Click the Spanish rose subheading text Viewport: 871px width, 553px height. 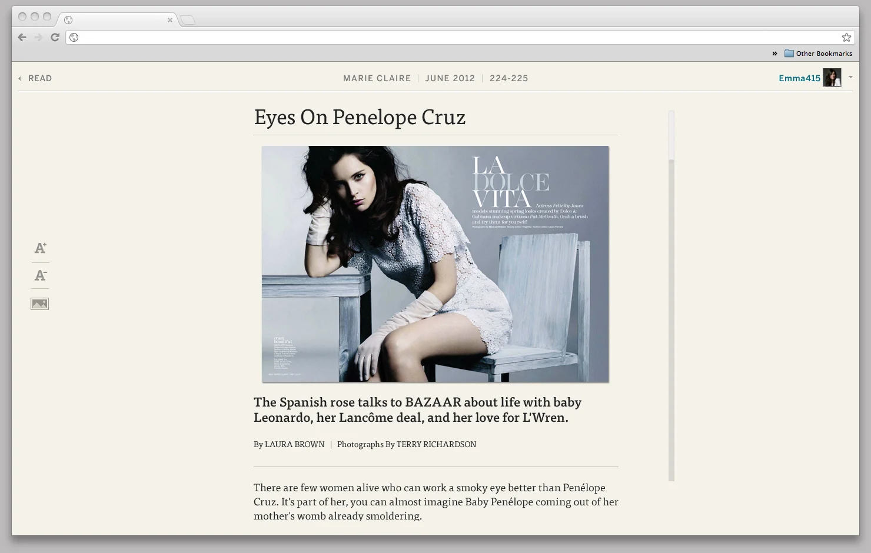[x=418, y=409]
